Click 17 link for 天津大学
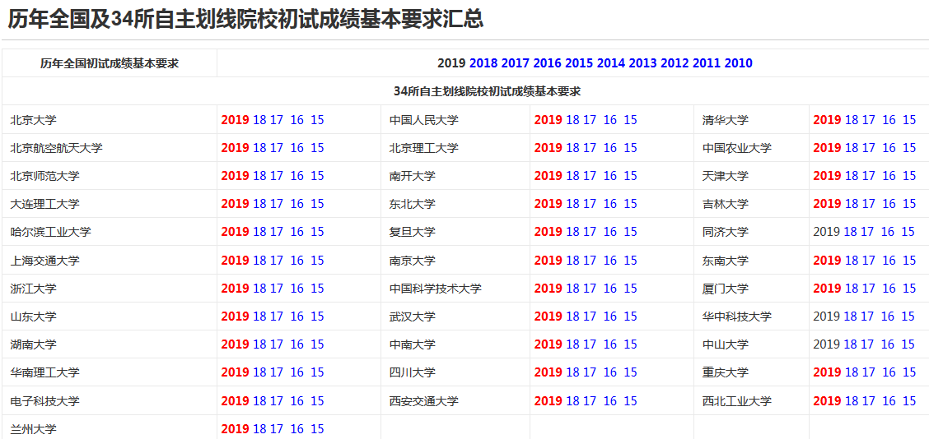This screenshot has width=929, height=439. coord(869,176)
